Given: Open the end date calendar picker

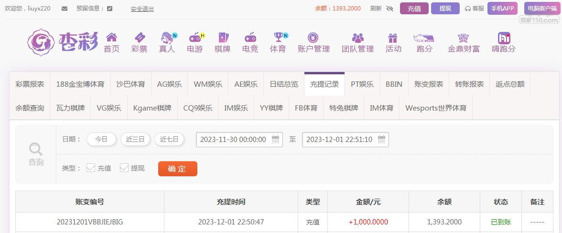Looking at the screenshot, I should pyautogui.click(x=381, y=140).
